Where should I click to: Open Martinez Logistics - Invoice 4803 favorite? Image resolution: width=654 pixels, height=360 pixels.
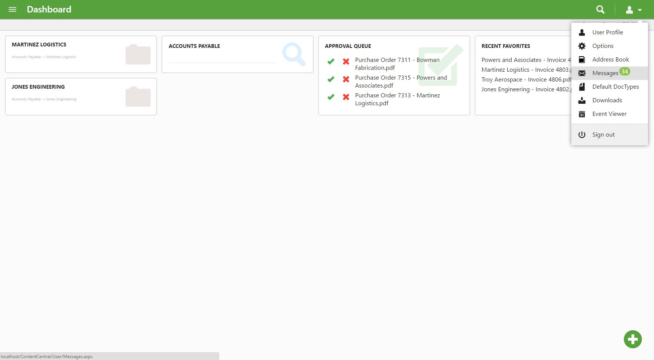pos(526,70)
